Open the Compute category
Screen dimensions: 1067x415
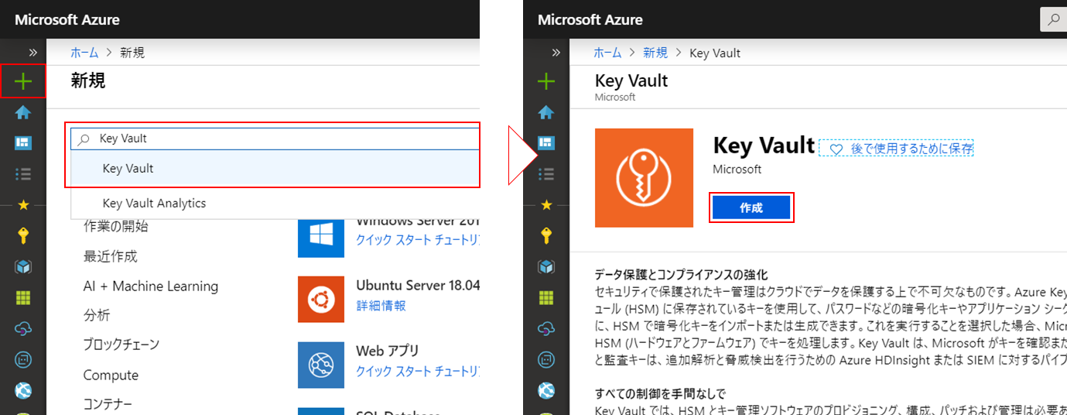[x=111, y=375]
